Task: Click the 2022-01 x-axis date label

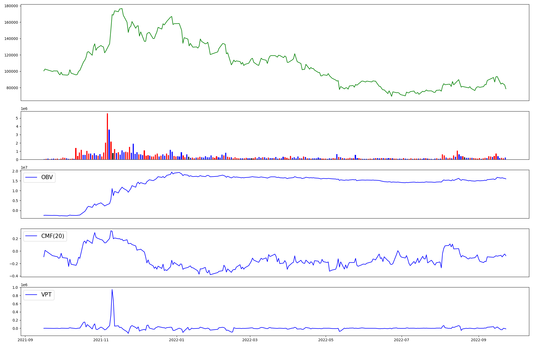Action: pos(177,340)
